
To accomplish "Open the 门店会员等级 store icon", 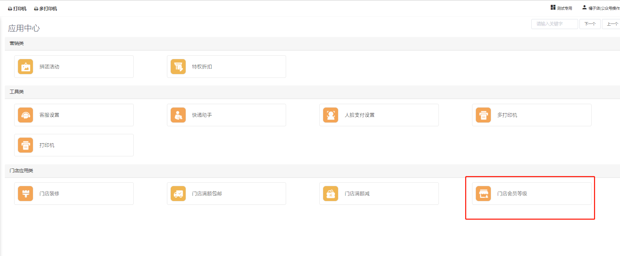I will tap(484, 194).
